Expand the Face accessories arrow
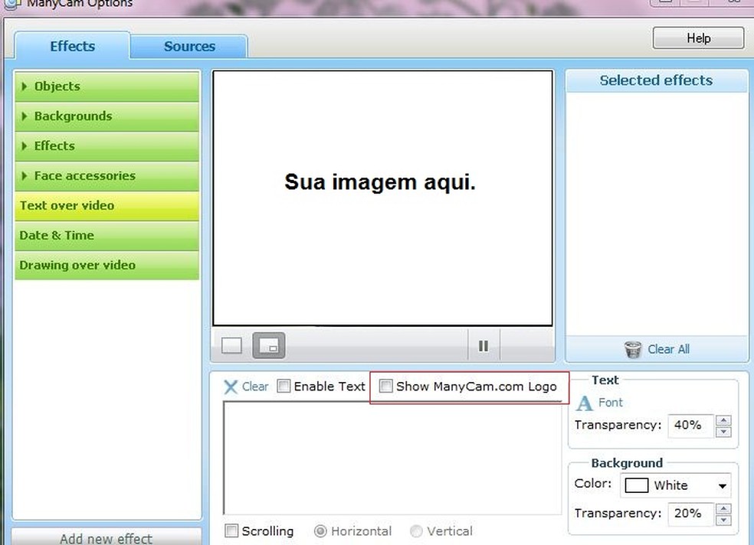 (25, 176)
